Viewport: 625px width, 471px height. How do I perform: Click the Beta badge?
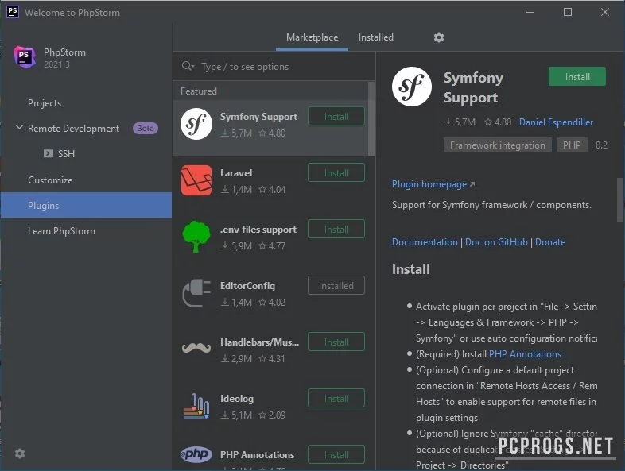(x=145, y=128)
